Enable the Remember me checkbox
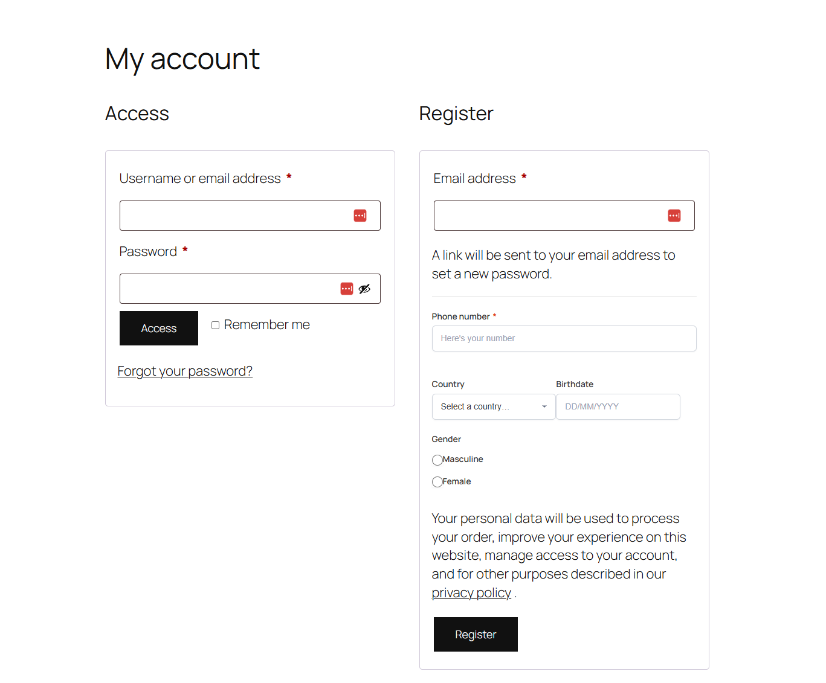The height and width of the screenshot is (683, 826). (x=215, y=325)
